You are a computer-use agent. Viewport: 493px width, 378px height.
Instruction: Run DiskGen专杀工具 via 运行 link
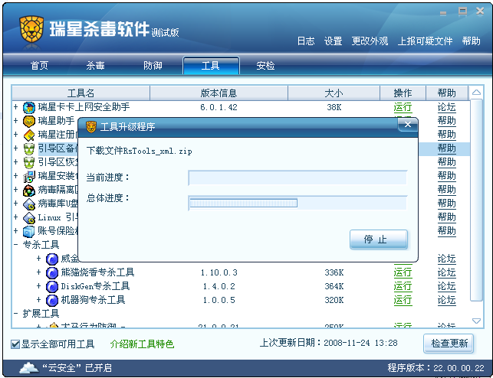[x=403, y=286]
